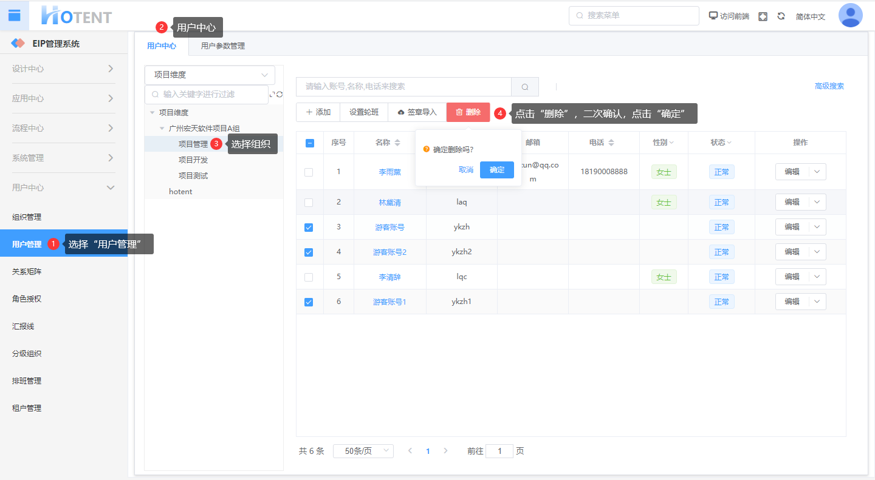Expand the 设计中心 sidebar menu
875x480 pixels.
point(63,69)
